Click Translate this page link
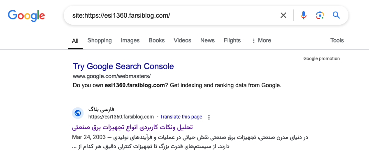The width and height of the screenshot is (369, 167). [181, 117]
